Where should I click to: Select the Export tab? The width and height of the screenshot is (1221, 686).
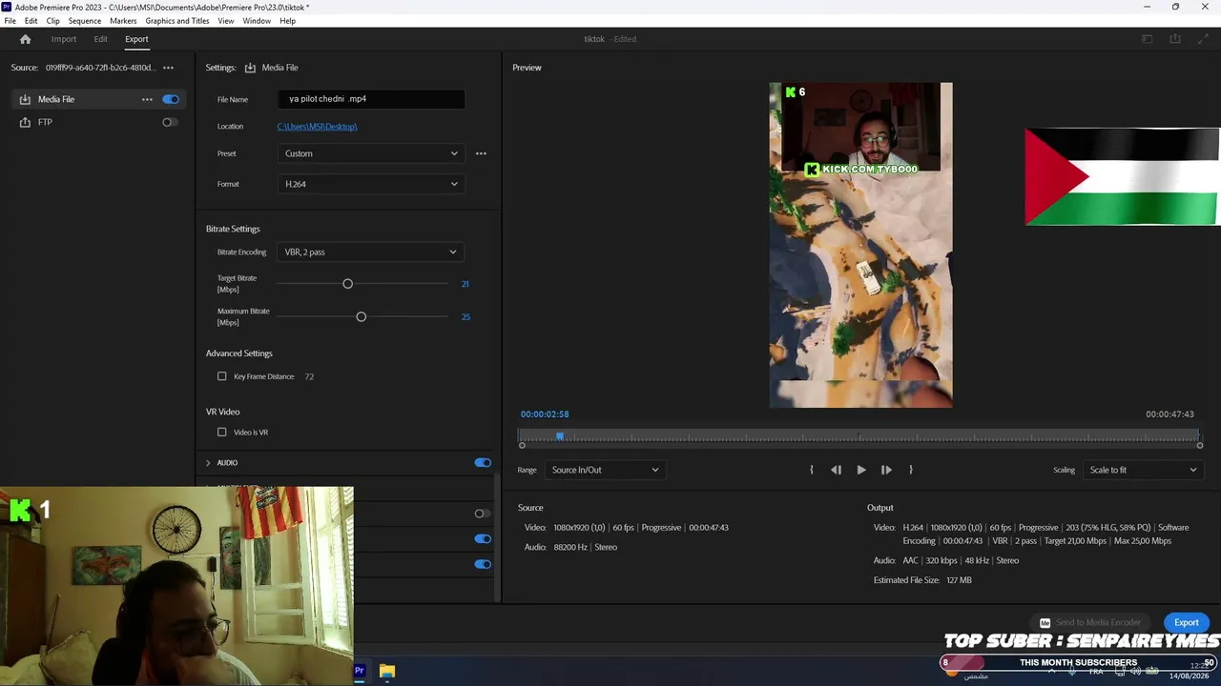pyautogui.click(x=136, y=39)
